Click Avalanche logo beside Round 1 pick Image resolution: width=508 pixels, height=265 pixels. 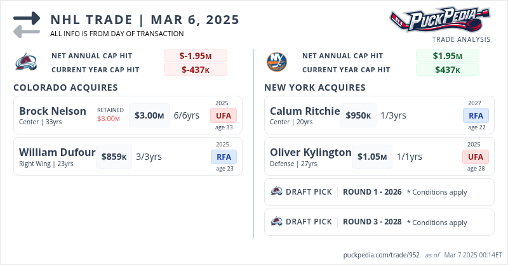click(277, 191)
